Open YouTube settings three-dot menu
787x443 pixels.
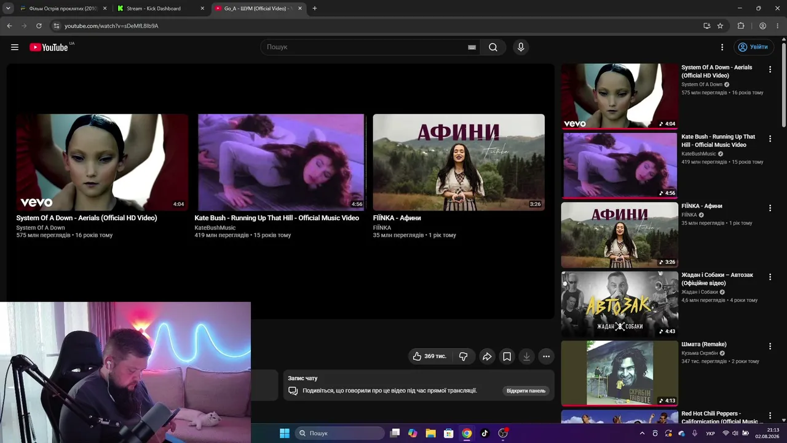pos(722,47)
